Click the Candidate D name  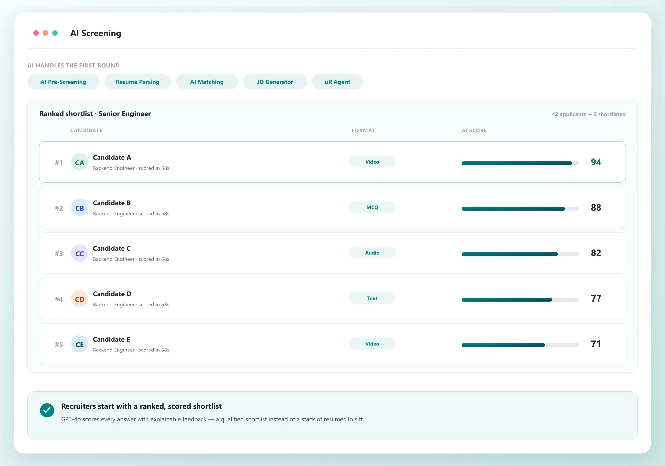[112, 294]
